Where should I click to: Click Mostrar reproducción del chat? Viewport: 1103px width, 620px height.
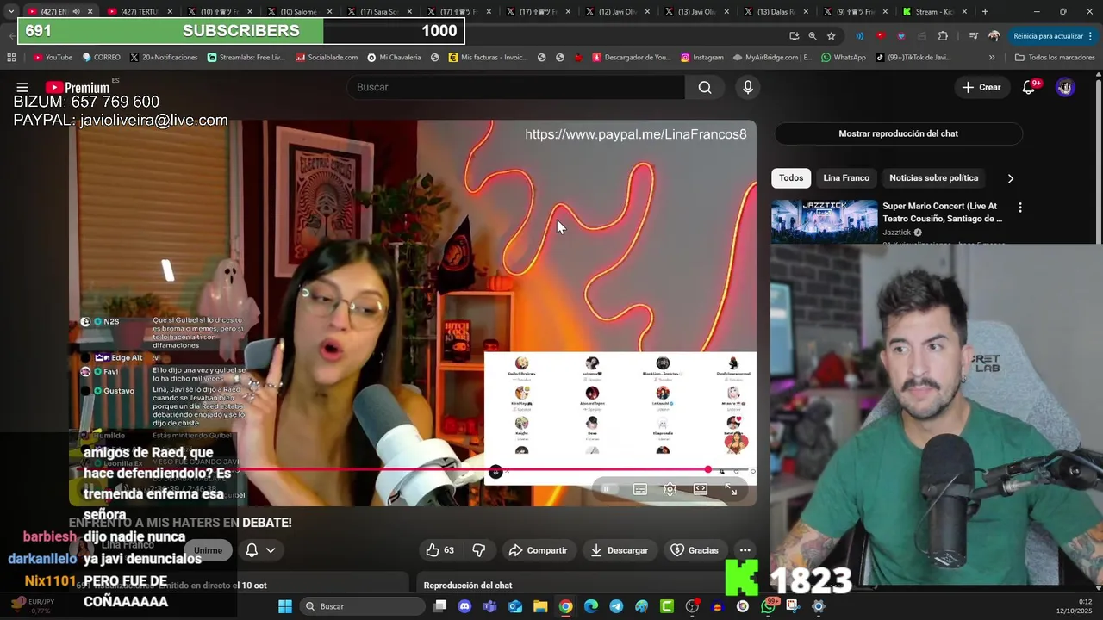point(898,133)
